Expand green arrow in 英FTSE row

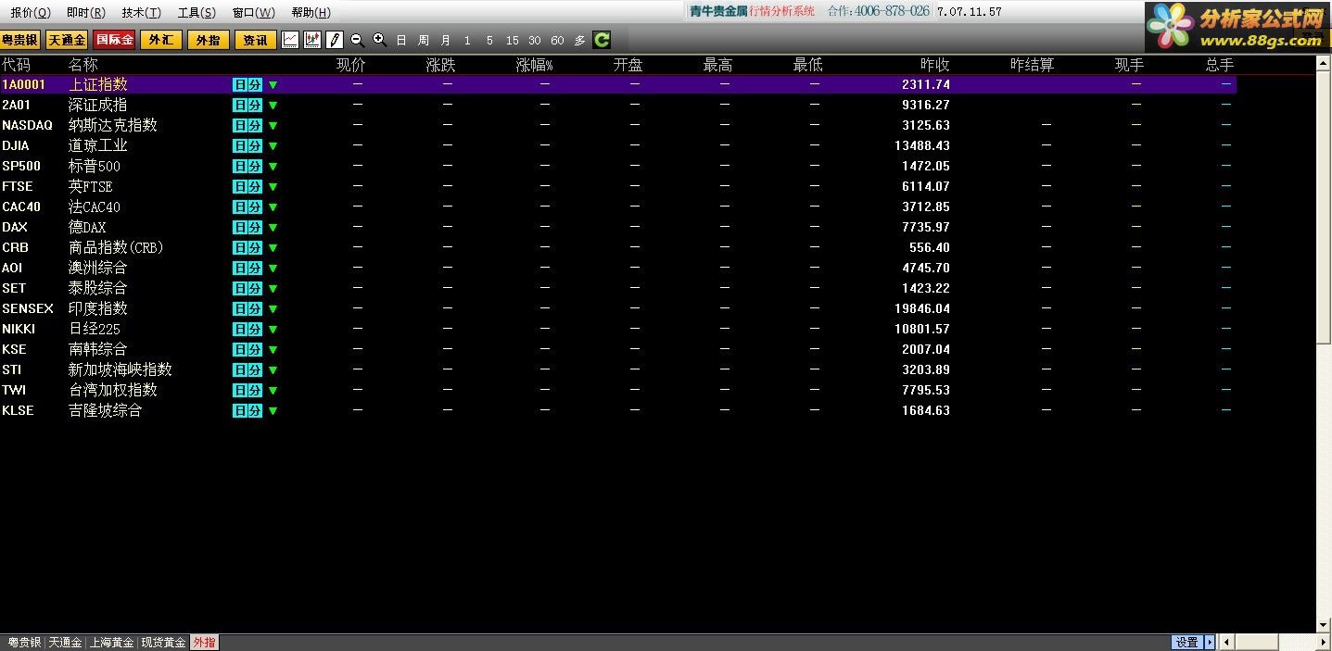(x=273, y=186)
